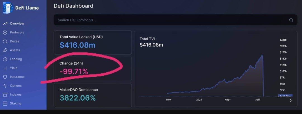Click the Defi Llama logo icon
302x114 pixels.
click(8, 8)
